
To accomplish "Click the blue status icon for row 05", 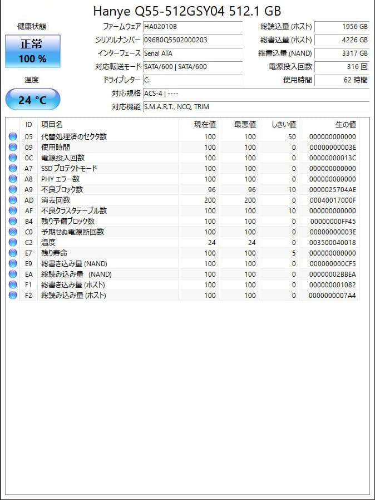I will tap(13, 136).
